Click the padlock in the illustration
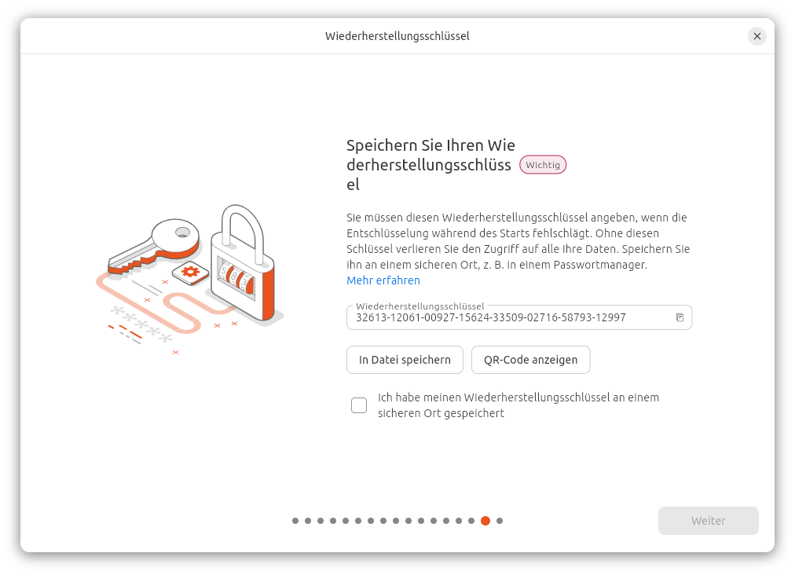Viewport: 795px width, 575px height. (x=243, y=262)
